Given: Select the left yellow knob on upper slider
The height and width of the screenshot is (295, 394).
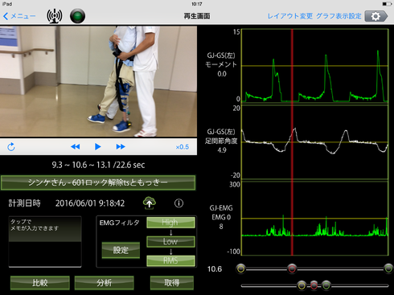Looking at the screenshot, I should (240, 268).
